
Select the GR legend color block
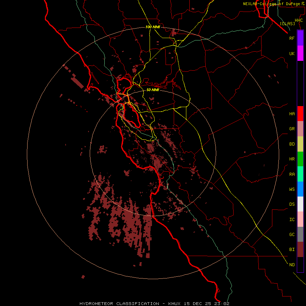[x=300, y=129]
